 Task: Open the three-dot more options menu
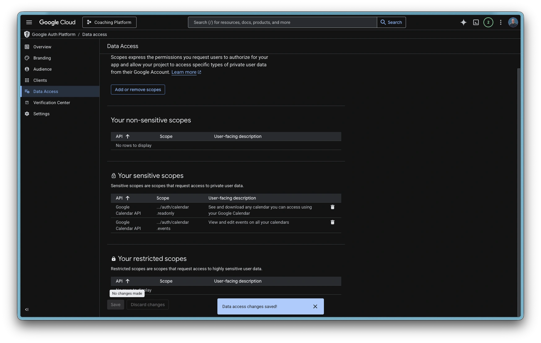click(500, 22)
